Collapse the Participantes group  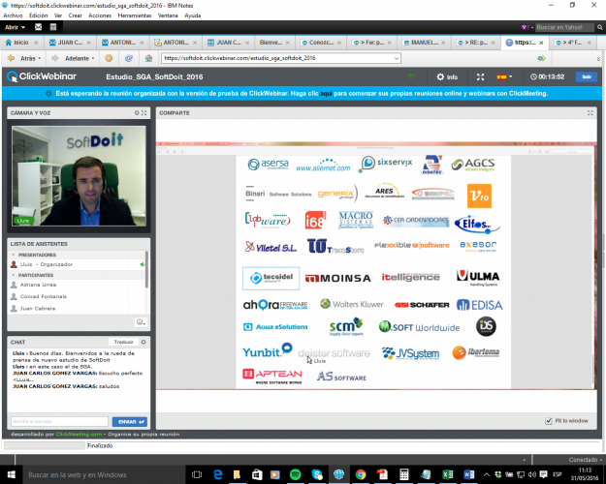[x=13, y=275]
